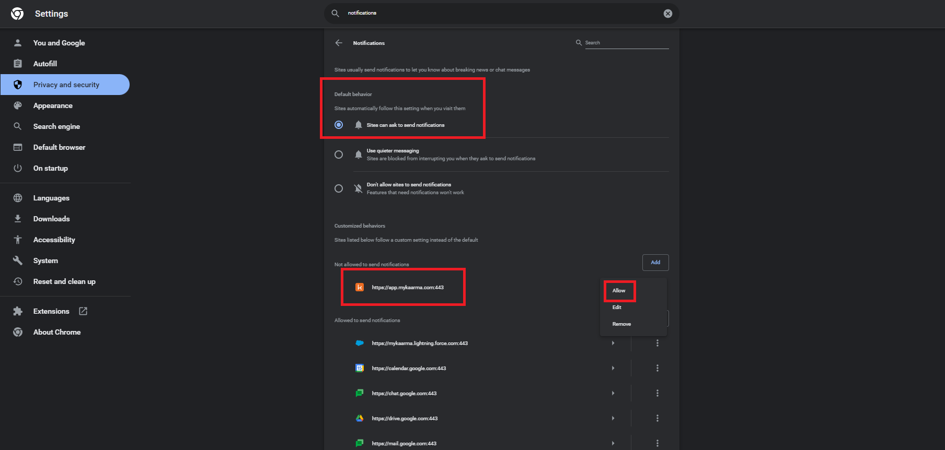Screen dimensions: 945x450
Task: Open three-dot menu for drive.google.com
Action: [657, 418]
